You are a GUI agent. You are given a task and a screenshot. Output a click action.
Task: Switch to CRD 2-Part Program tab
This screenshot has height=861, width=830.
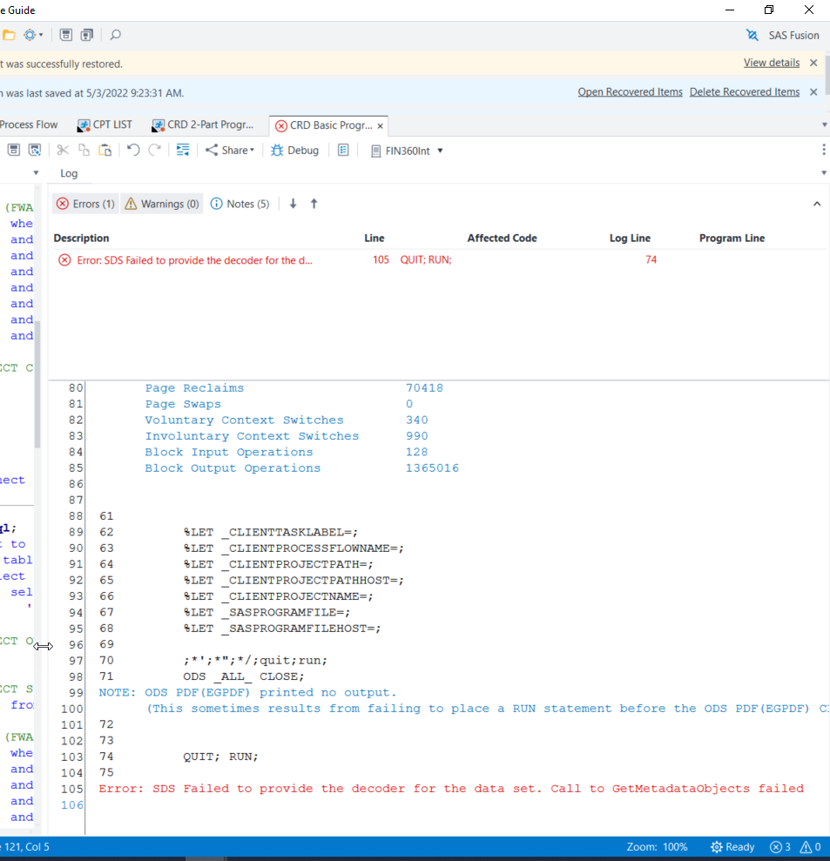pos(202,124)
